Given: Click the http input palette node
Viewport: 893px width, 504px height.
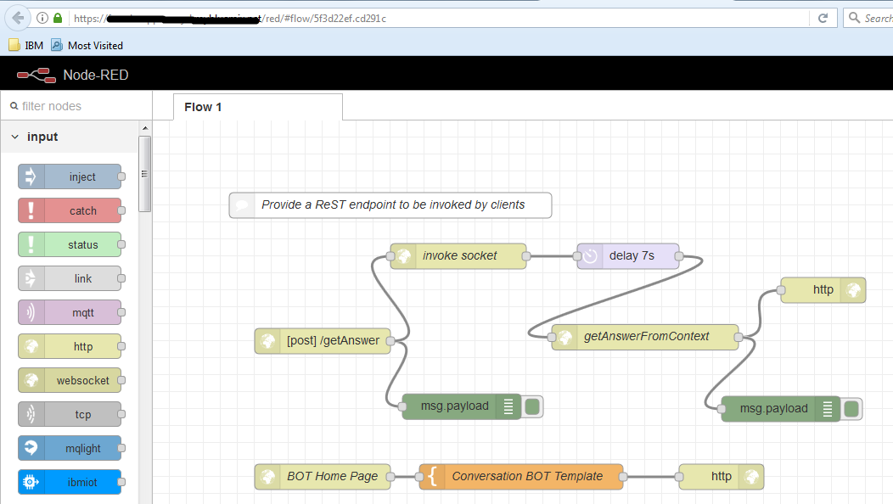Looking at the screenshot, I should click(70, 346).
